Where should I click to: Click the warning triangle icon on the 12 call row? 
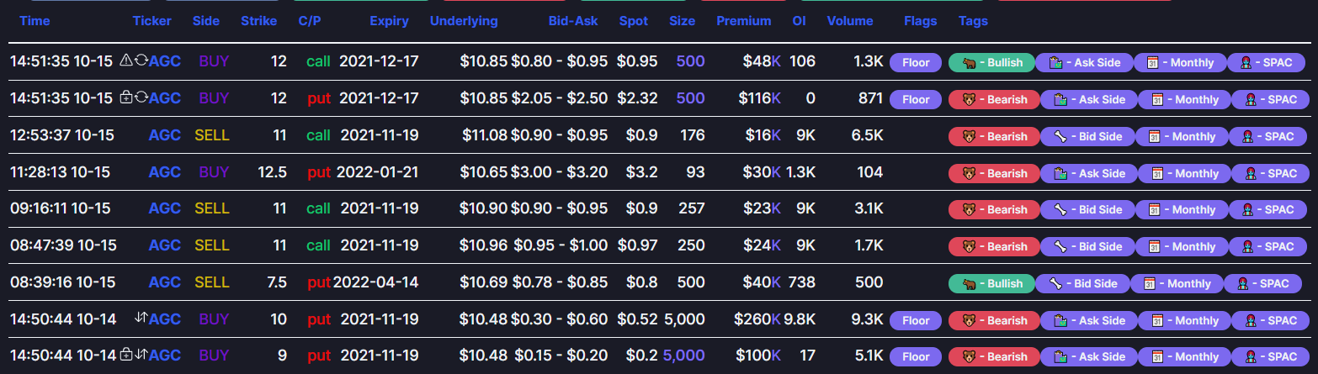(x=126, y=61)
